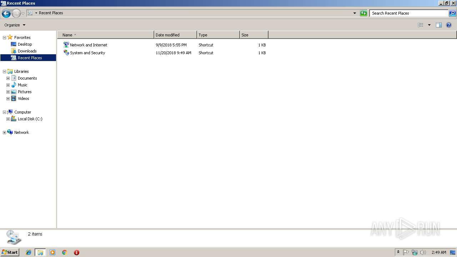Screen dimensions: 457x257
Task: Click in the Search Recent Places field
Action: tap(409, 13)
